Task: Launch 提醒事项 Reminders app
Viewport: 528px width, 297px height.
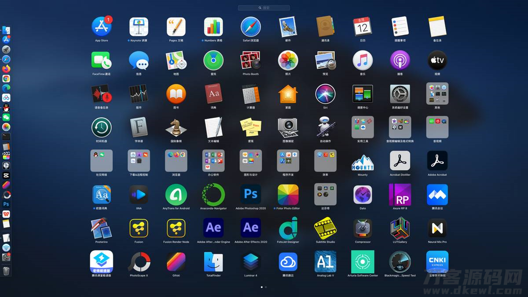Action: [x=400, y=27]
